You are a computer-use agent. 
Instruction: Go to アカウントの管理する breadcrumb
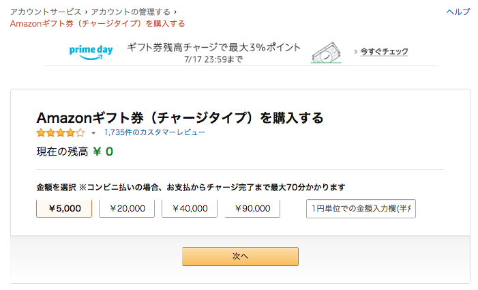131,12
